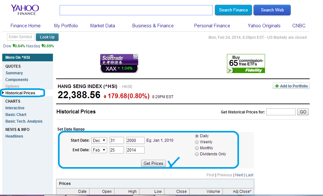Open the End Date month dropdown
323x196 pixels.
(99, 150)
